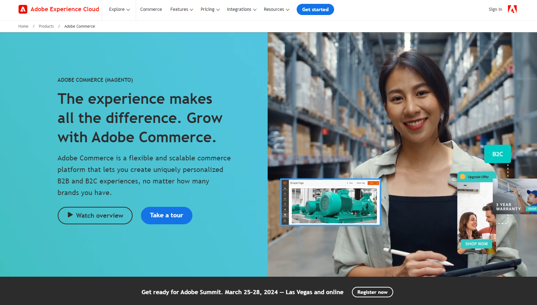Viewport: 537px width, 305px height.
Task: Go to Home breadcrumb link
Action: pos(23,26)
